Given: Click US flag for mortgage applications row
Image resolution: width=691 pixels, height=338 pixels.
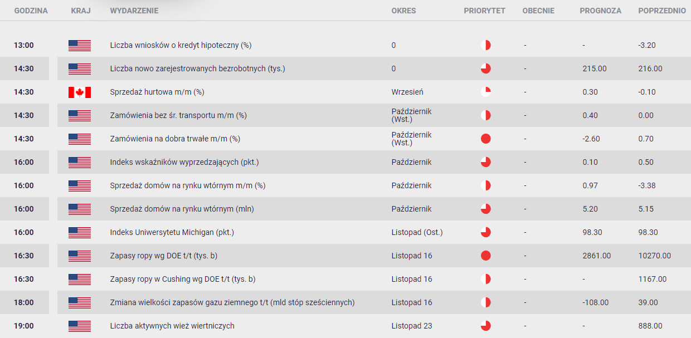Looking at the screenshot, I should [x=80, y=45].
